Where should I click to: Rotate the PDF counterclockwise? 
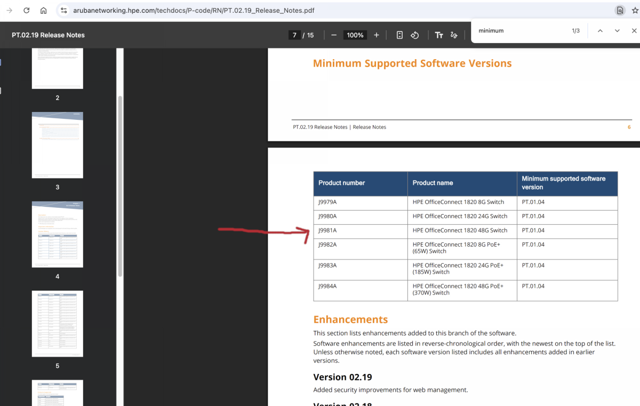415,35
